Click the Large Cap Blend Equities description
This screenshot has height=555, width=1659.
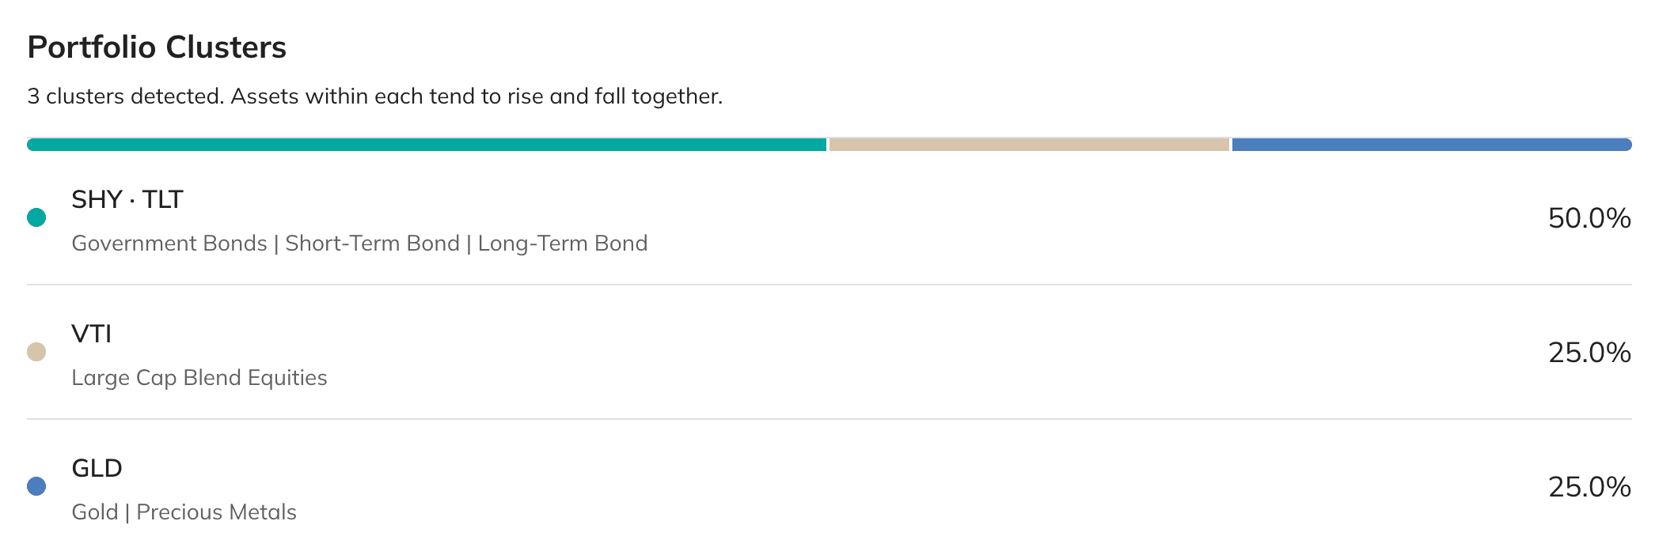click(x=199, y=378)
